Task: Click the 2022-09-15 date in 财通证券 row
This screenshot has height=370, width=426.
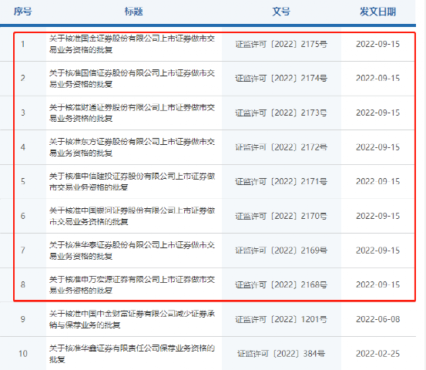Action: tap(378, 113)
